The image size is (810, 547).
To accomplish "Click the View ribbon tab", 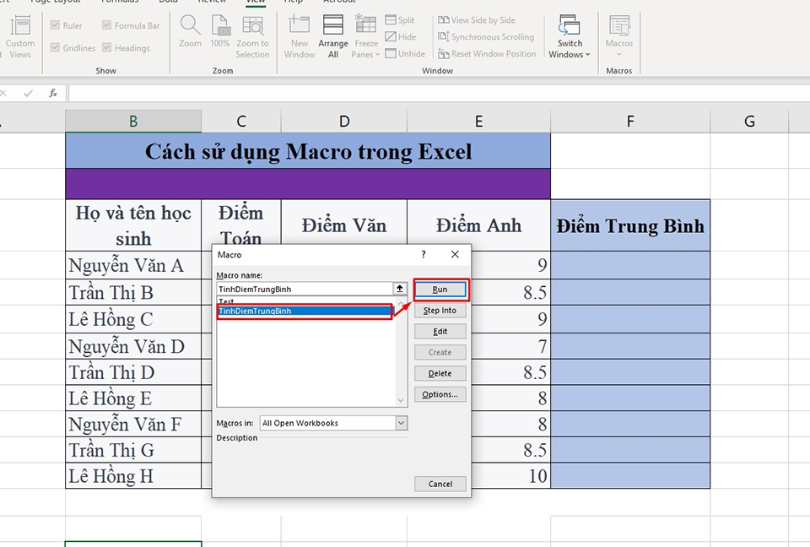I will coord(256,2).
